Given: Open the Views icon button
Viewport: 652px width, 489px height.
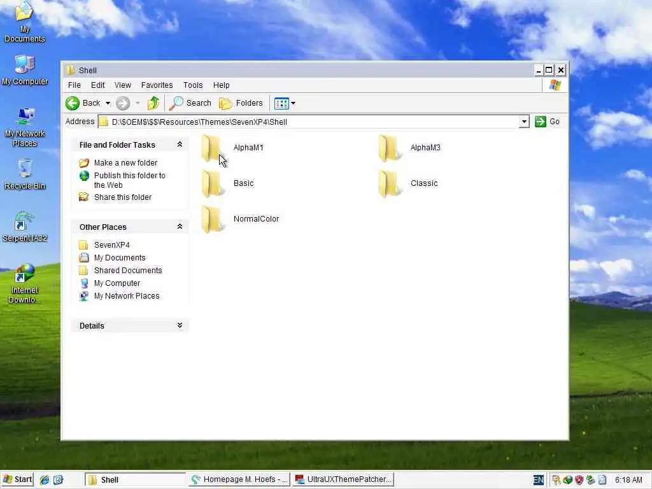Looking at the screenshot, I should tap(281, 103).
